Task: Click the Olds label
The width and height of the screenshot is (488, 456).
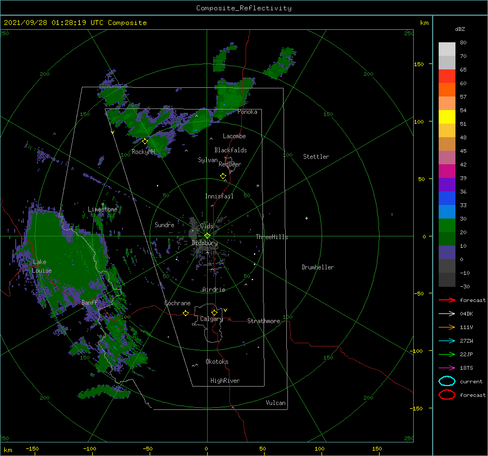Action: tap(207, 226)
